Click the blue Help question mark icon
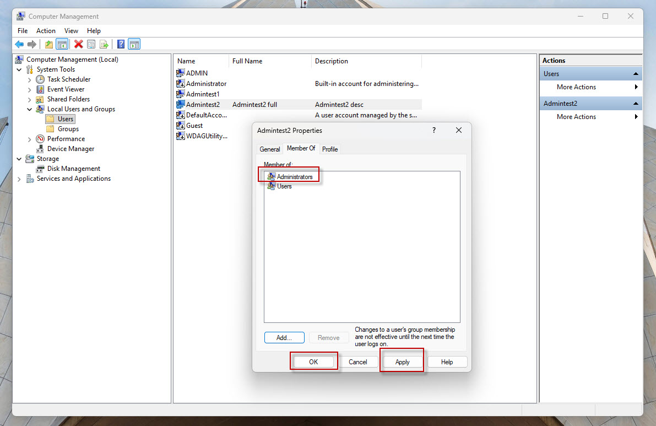The width and height of the screenshot is (656, 426). (121, 44)
